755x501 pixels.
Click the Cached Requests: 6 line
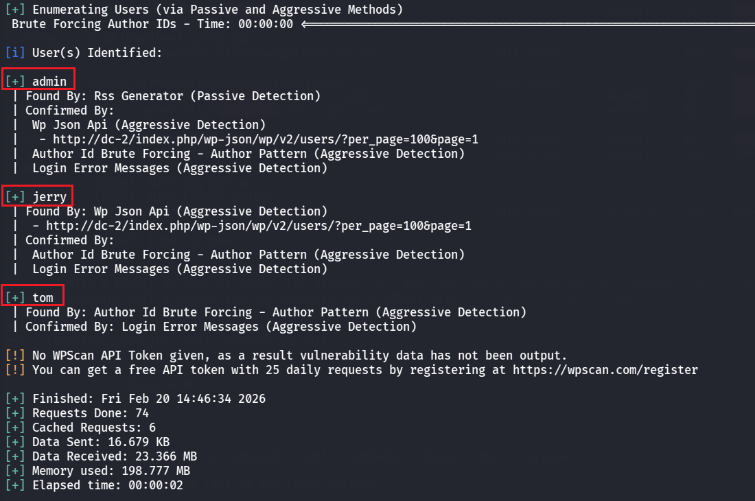pyautogui.click(x=94, y=428)
